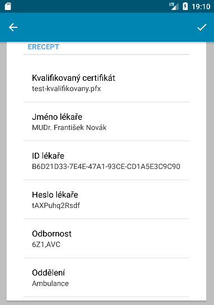Open the Odbornost setting
The width and height of the screenshot is (214, 305).
106,239
